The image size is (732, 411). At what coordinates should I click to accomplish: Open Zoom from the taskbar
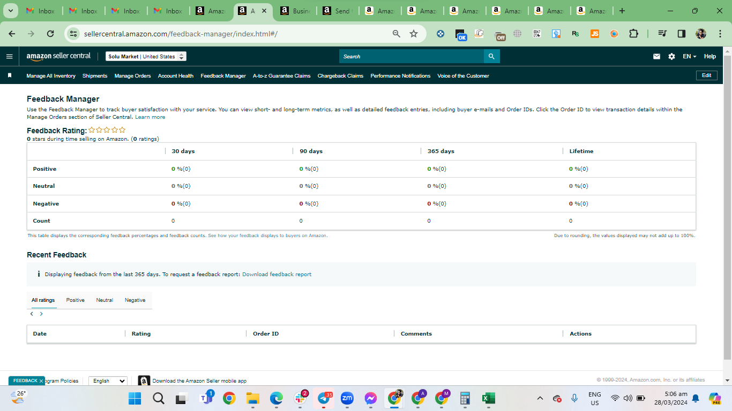tap(347, 398)
